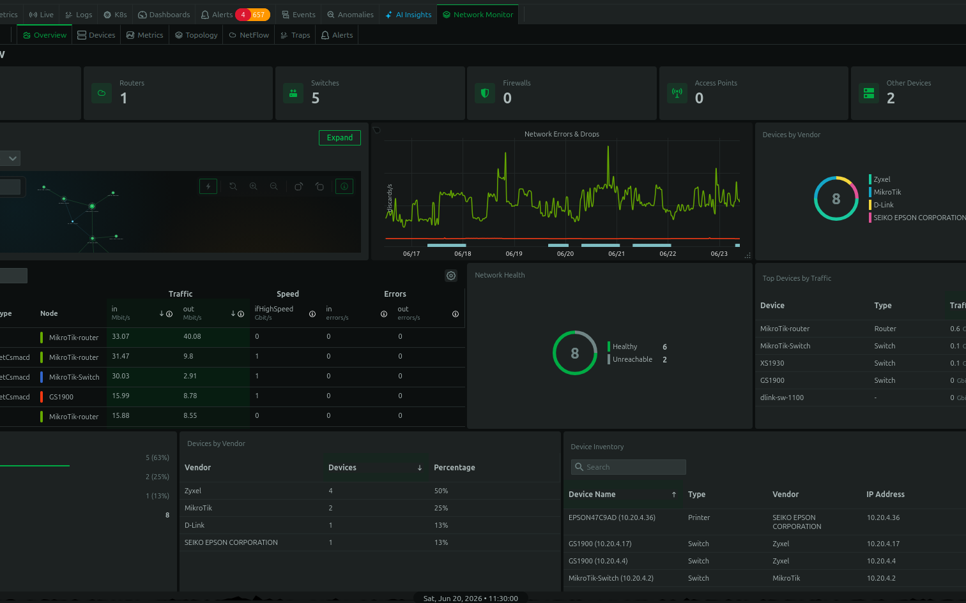This screenshot has height=603, width=966.
Task: Click chart corner icon left of Network Errors
Action: 376,130
